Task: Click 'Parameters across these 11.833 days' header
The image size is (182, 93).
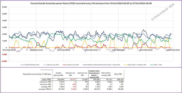Action: point(37,74)
